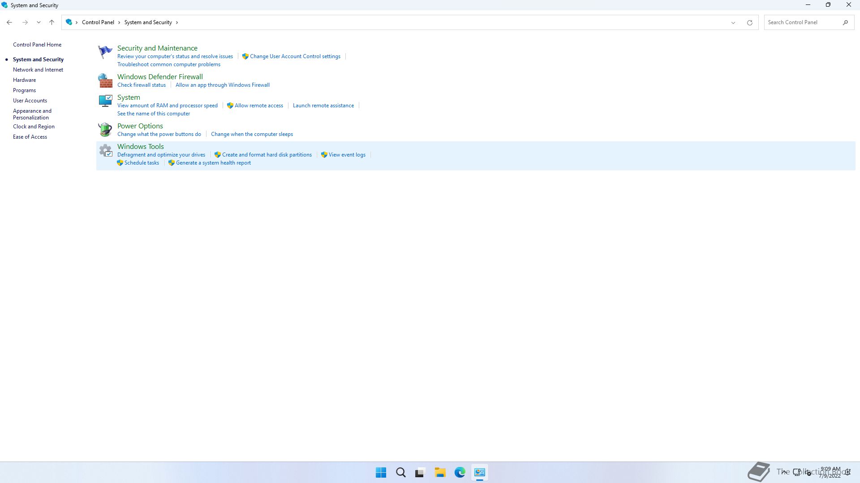The image size is (860, 483).
Task: Click Allow an app through Windows Firewall
Action: [x=223, y=85]
